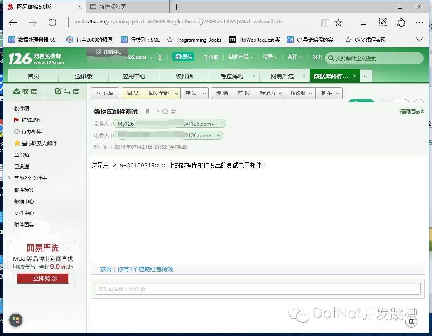
Task: Click the mobile phone icon beside account
Action: 160,57
